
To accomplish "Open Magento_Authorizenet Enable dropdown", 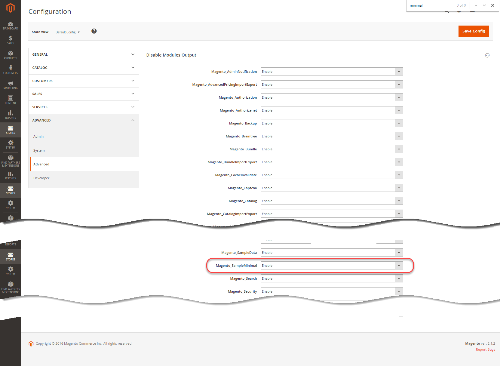I will [x=332, y=110].
